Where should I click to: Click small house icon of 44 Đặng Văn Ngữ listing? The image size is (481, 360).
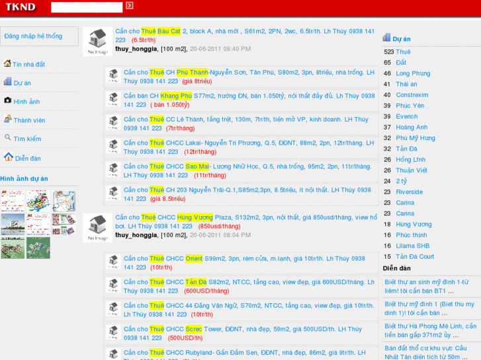pyautogui.click(x=113, y=309)
